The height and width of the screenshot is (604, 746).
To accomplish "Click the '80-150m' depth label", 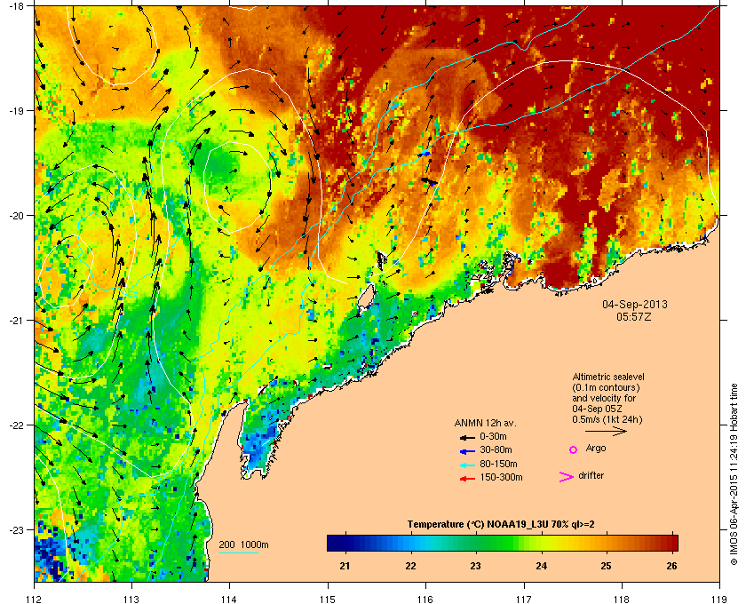I will (498, 464).
